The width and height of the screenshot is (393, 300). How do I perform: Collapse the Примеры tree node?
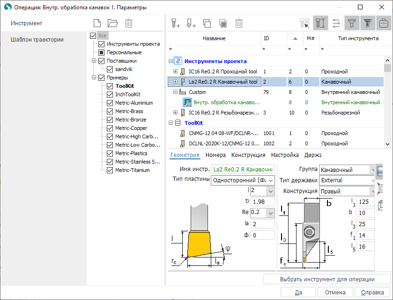tap(94, 78)
